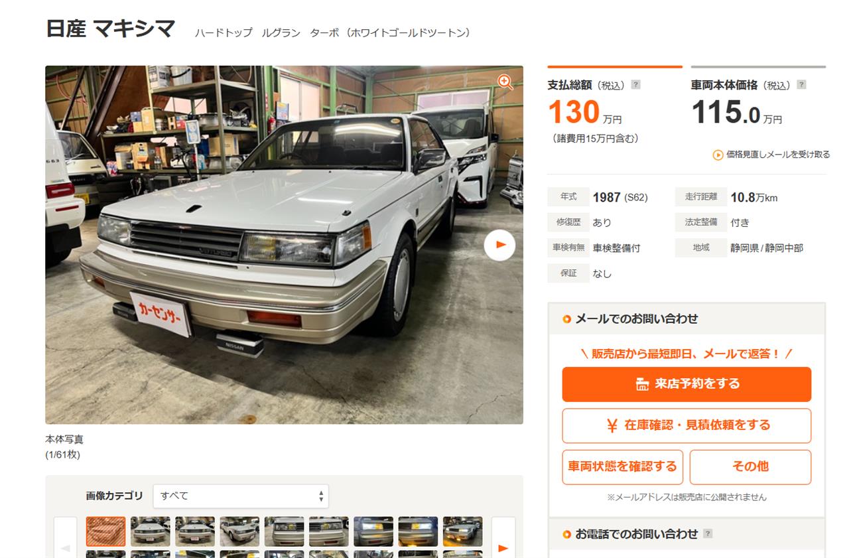Select the first highlighted thumbnail
The width and height of the screenshot is (849, 558).
pos(105,531)
